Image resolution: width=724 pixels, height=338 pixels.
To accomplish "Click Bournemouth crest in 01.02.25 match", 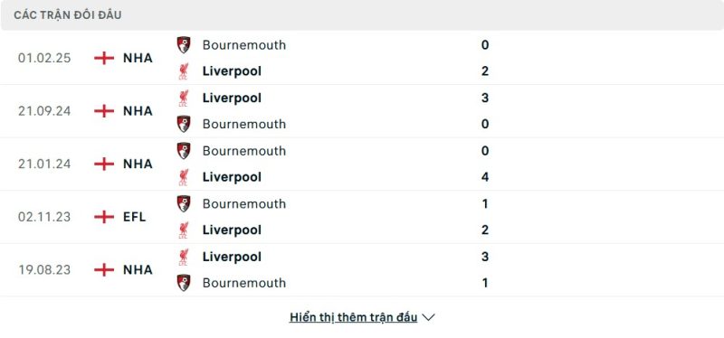I will (x=184, y=44).
